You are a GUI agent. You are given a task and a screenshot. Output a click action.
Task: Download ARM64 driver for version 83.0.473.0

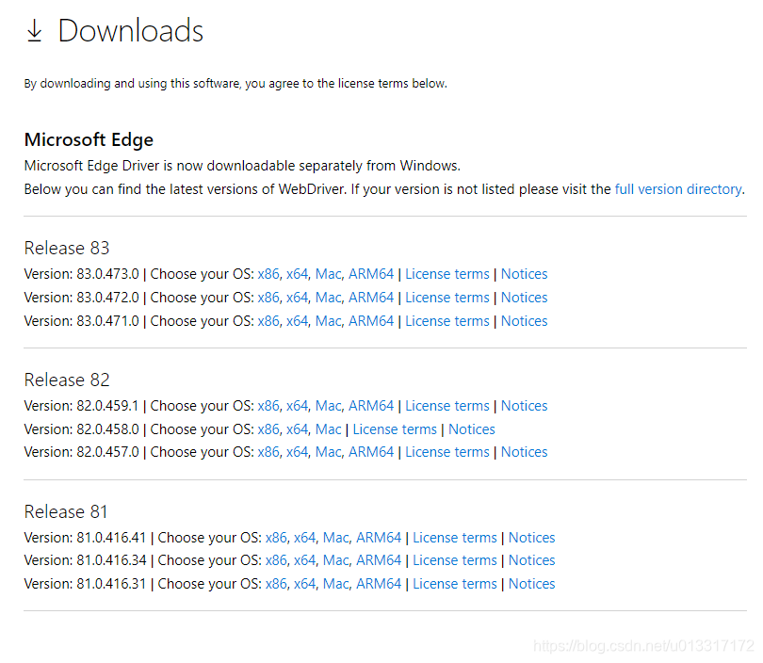(371, 274)
